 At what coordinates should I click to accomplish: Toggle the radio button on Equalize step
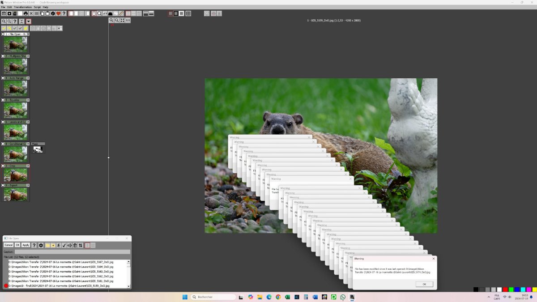point(3,100)
